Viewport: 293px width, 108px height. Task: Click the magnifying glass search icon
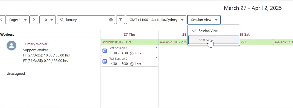coord(62,20)
